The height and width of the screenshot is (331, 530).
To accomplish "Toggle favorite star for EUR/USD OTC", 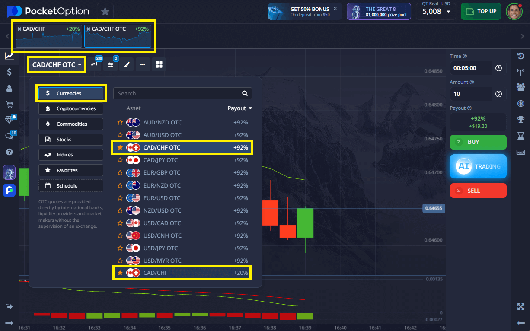I will [x=120, y=198].
